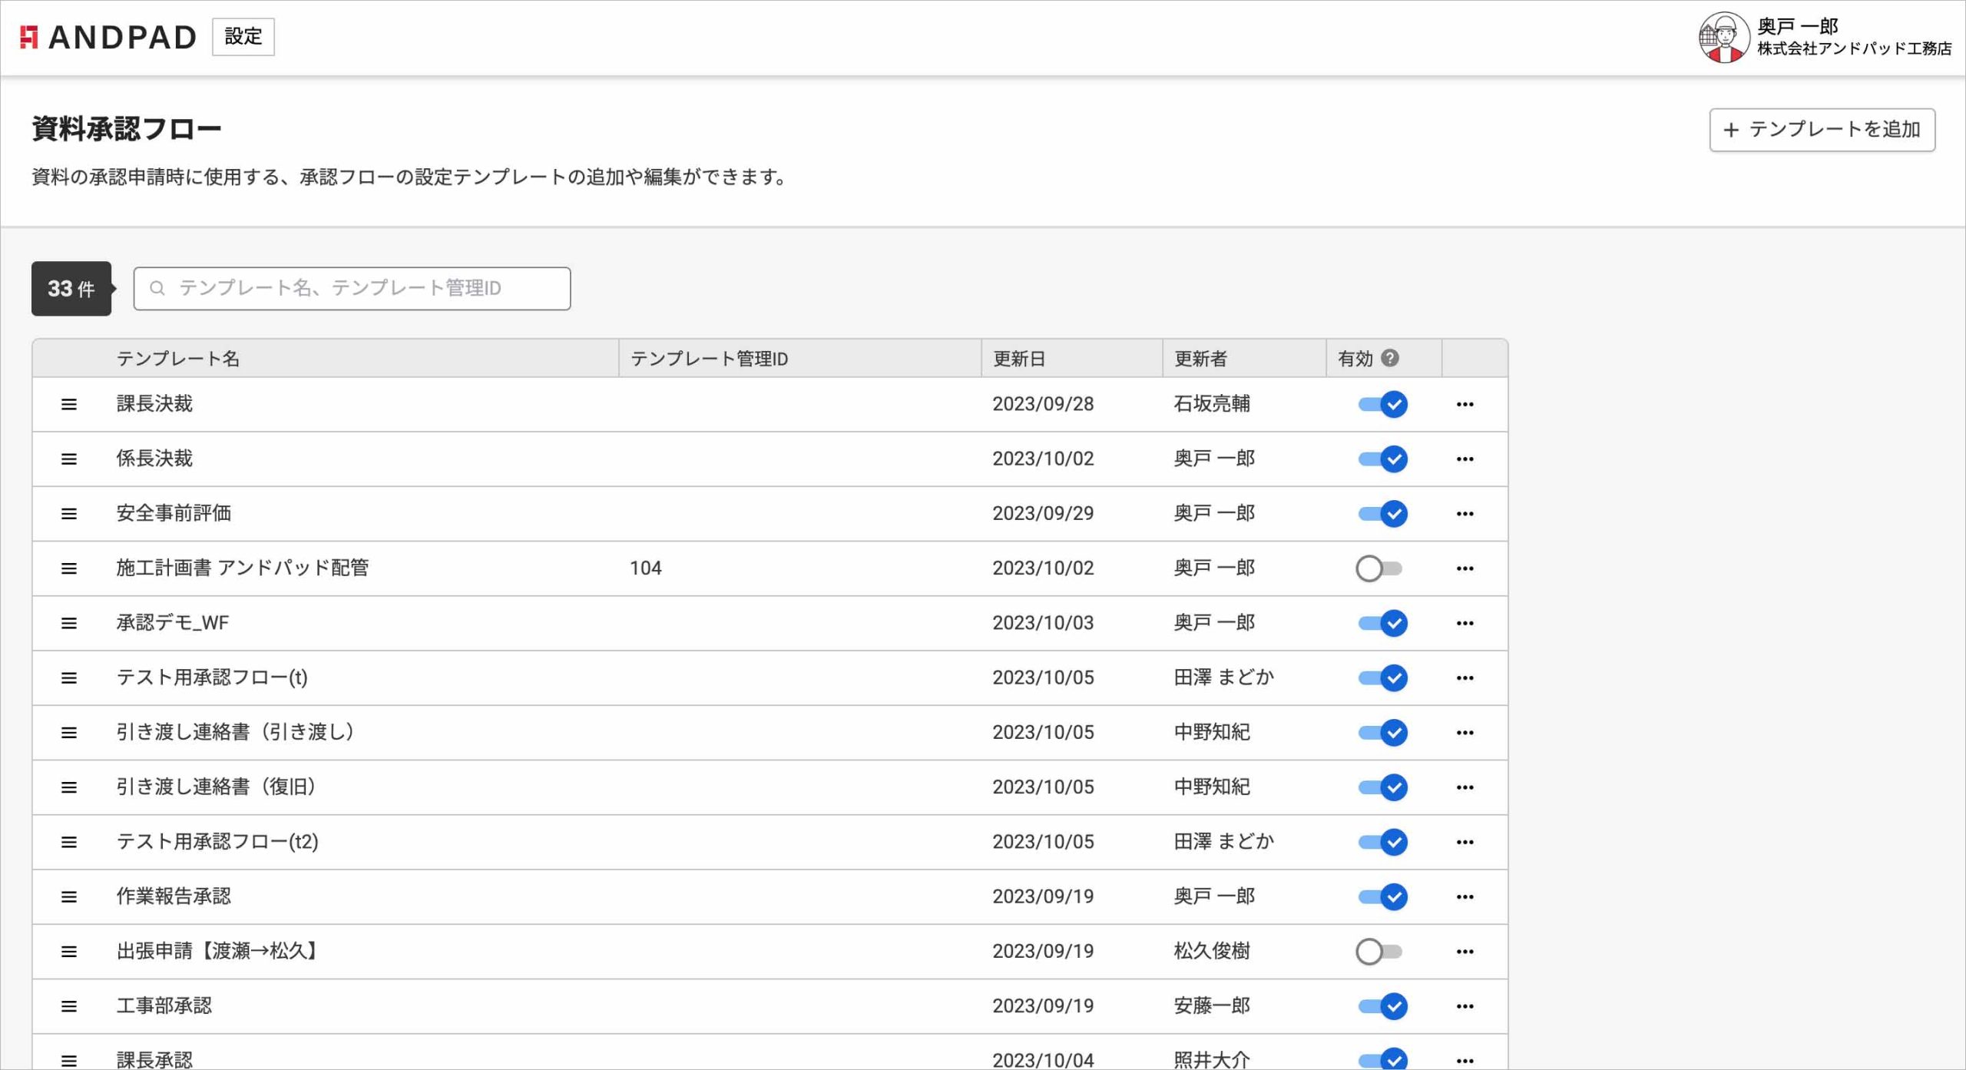Turn off the 承認デモ_WF toggle
The width and height of the screenshot is (1966, 1070).
(x=1382, y=623)
